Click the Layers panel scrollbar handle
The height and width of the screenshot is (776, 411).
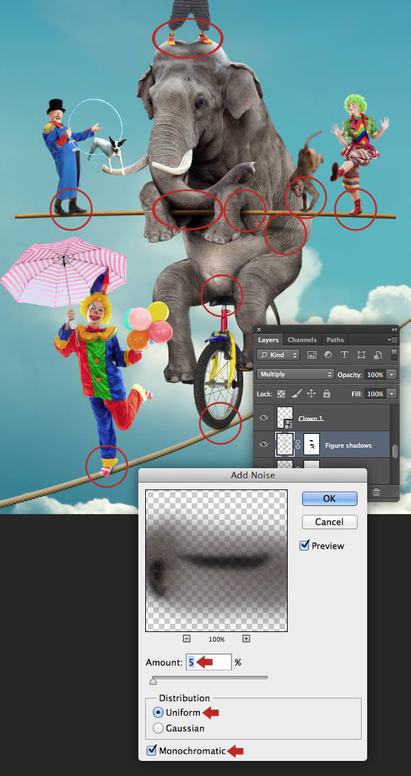point(395,451)
